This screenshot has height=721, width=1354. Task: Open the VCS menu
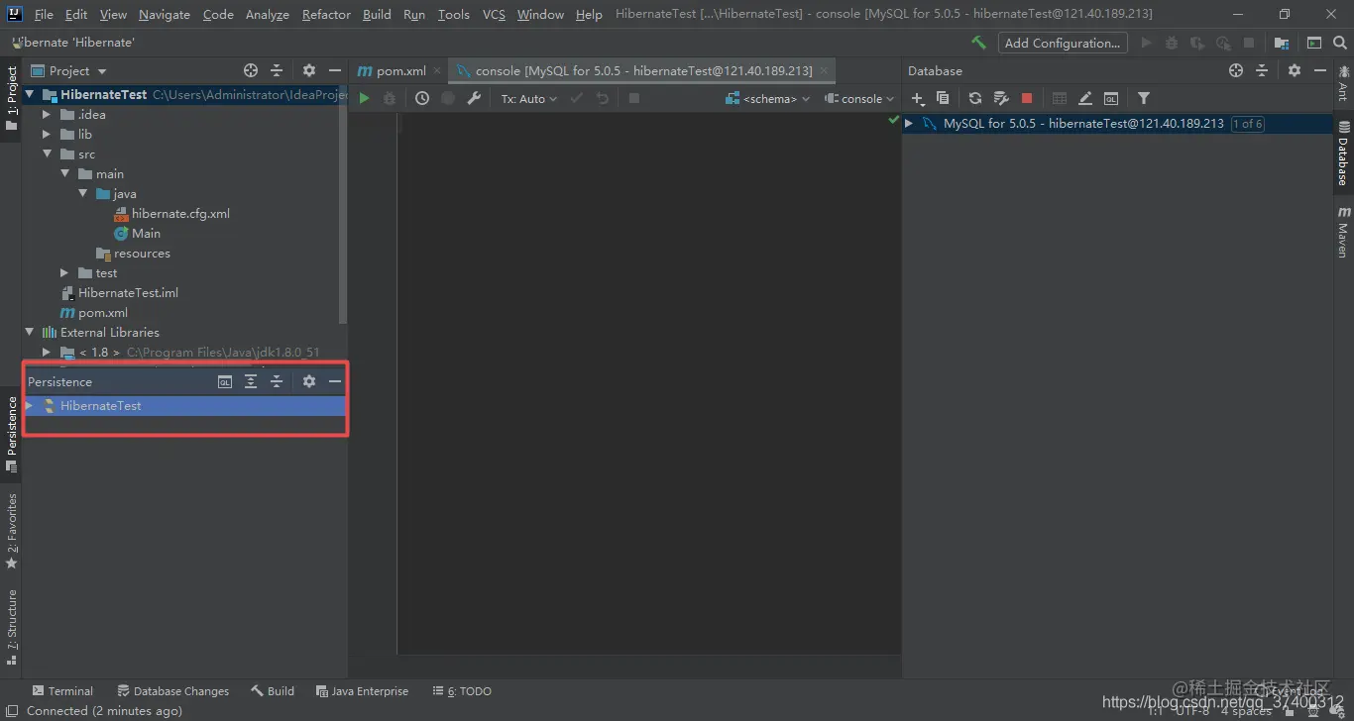pyautogui.click(x=494, y=14)
